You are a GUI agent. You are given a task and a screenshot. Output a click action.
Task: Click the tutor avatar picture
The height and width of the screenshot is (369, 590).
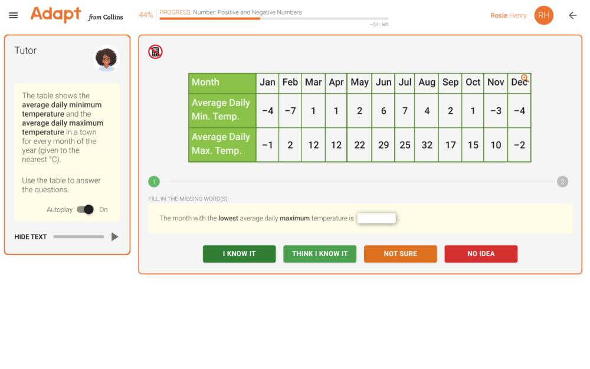tap(106, 59)
